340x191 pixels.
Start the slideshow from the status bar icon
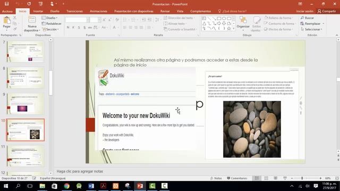coord(285,178)
